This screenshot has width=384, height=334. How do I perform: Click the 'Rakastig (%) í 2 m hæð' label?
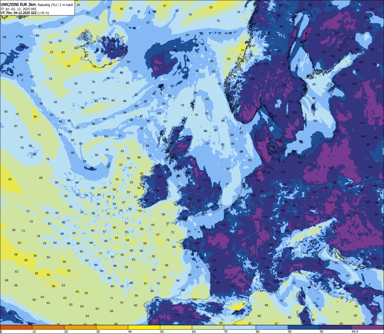click(x=55, y=5)
